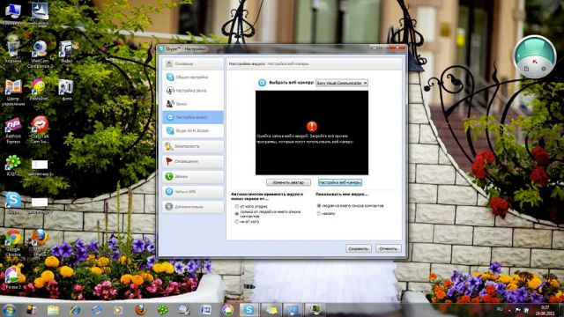Launch WebCam Companion desktop shortcut
Screen dimensions: 564x317
(40, 54)
